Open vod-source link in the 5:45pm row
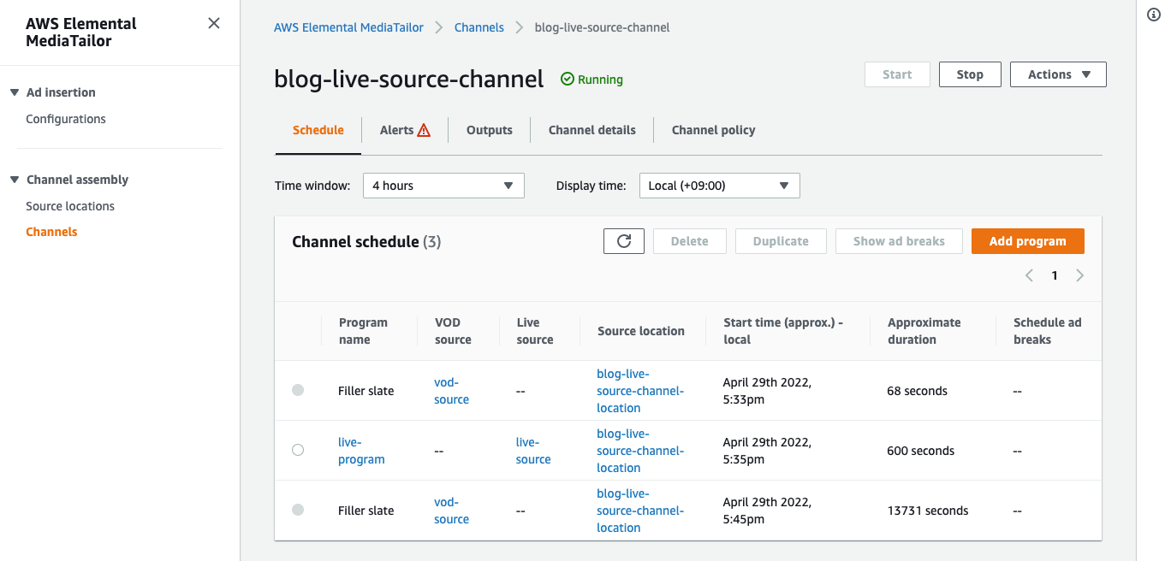This screenshot has height=561, width=1171. (x=451, y=511)
